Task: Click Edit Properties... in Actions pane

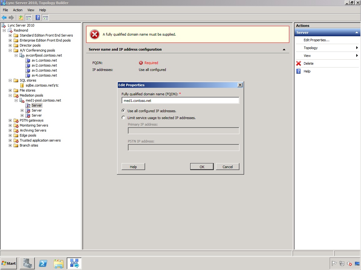Action: 316,40
